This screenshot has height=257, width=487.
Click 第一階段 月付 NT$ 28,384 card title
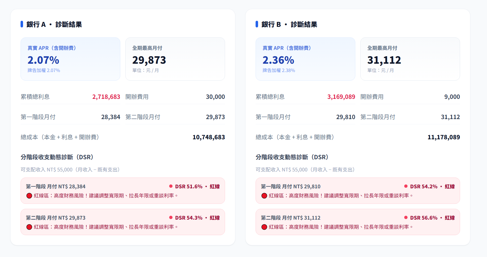point(56,186)
